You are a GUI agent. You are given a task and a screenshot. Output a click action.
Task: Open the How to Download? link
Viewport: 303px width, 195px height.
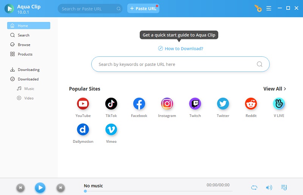[x=181, y=48]
